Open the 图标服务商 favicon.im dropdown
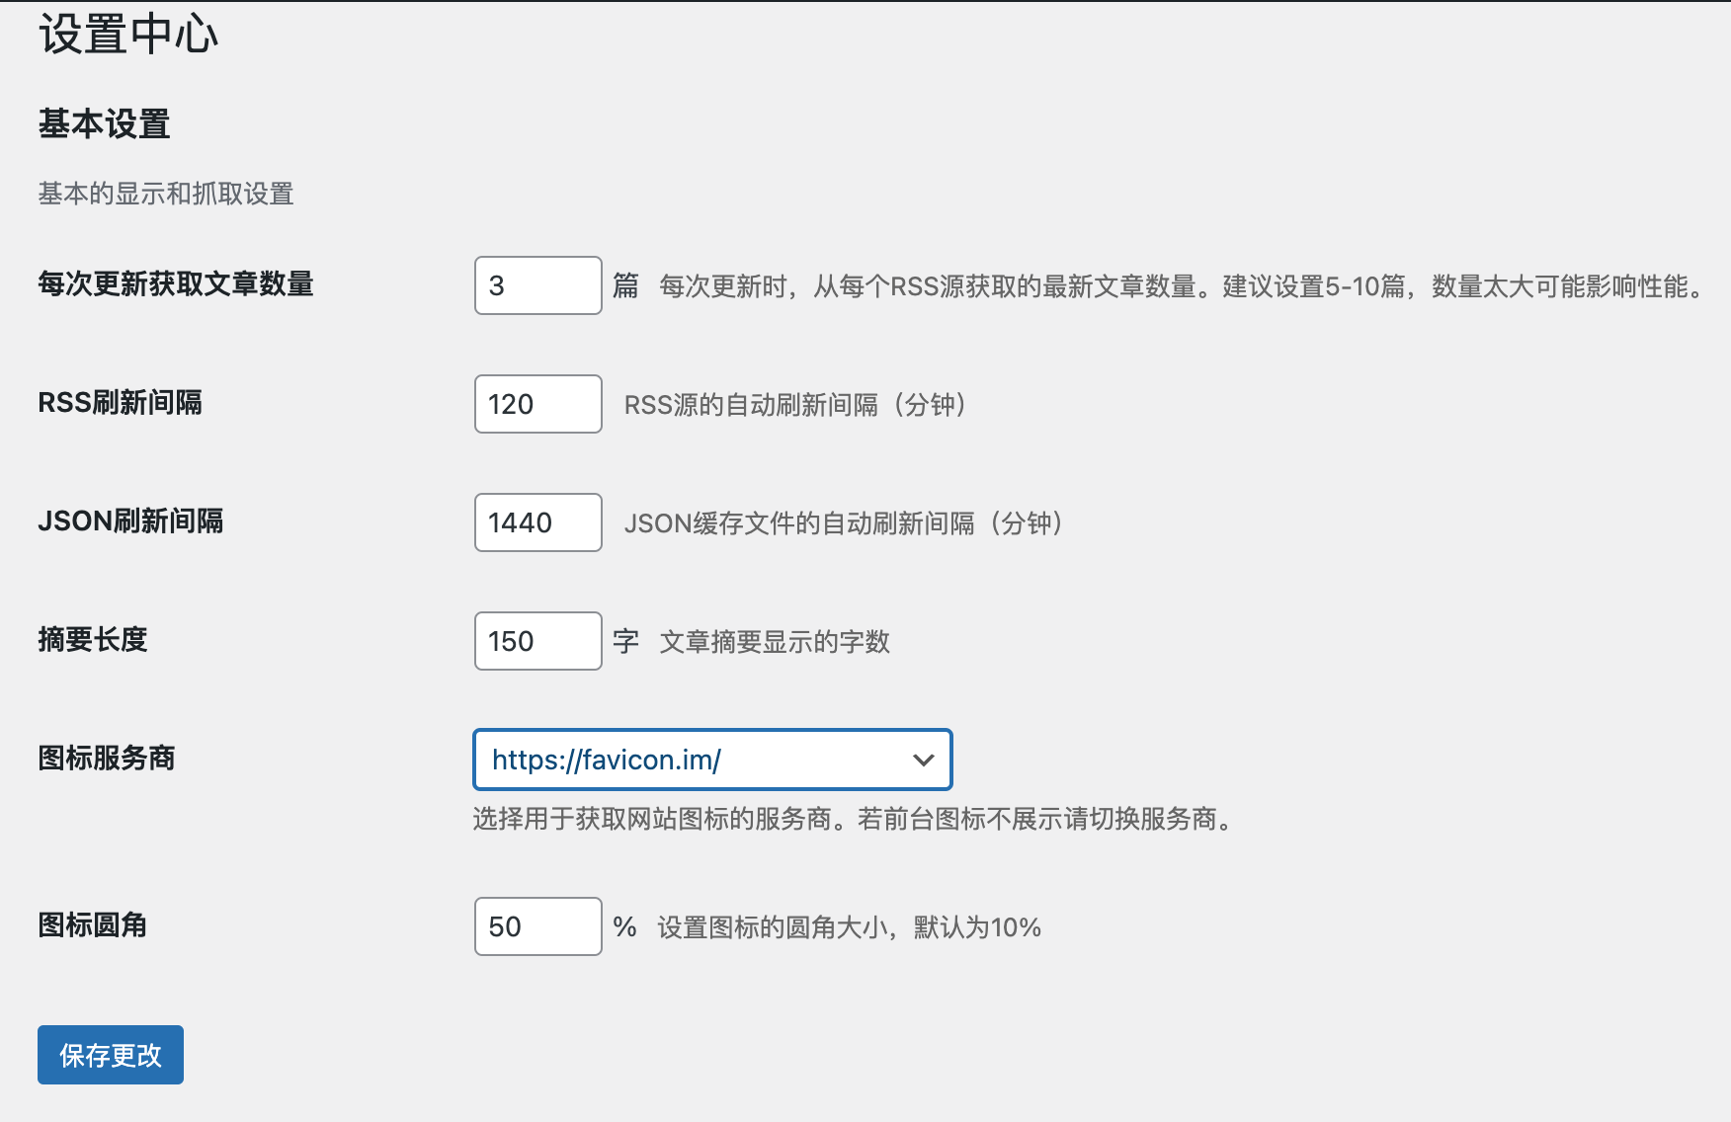1731x1122 pixels. pyautogui.click(x=712, y=760)
